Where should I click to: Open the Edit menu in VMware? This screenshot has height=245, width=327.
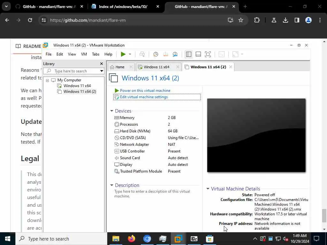tap(60, 54)
